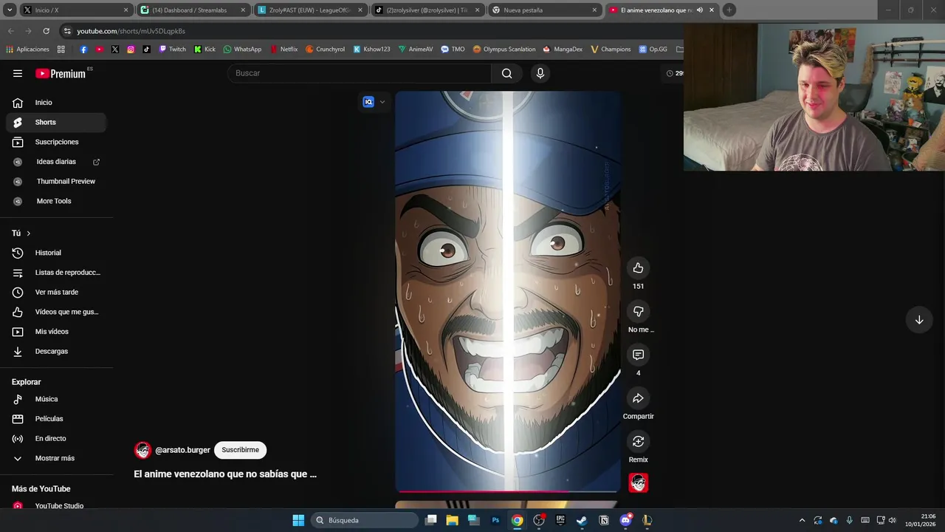Share the short via Compartir icon

[x=638, y=398]
